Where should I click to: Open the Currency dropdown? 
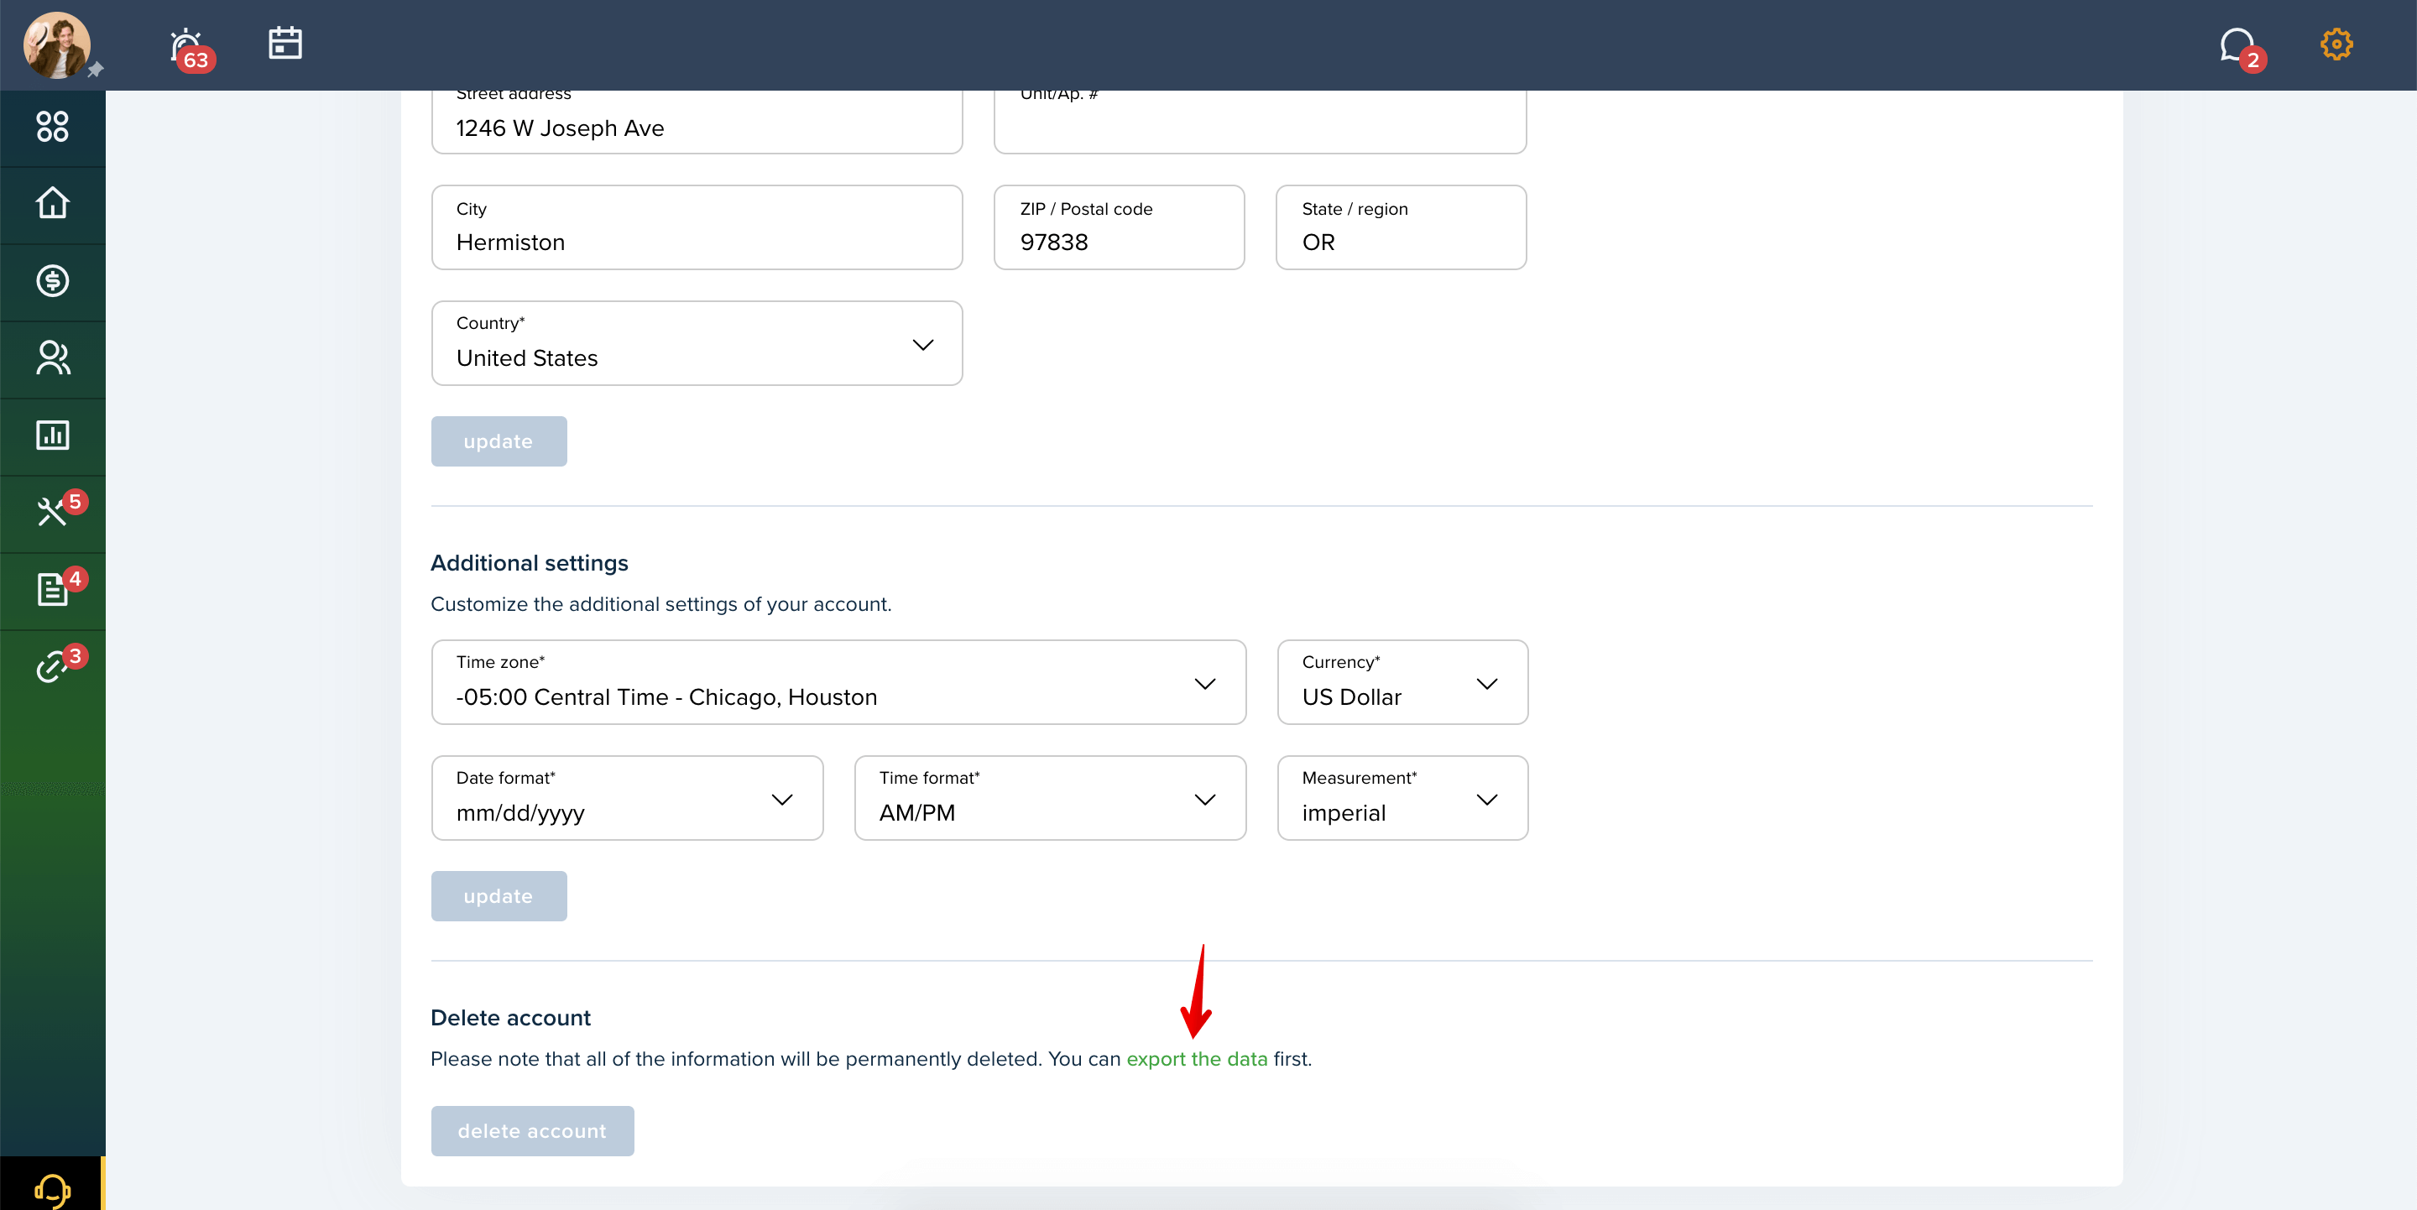[x=1402, y=682]
